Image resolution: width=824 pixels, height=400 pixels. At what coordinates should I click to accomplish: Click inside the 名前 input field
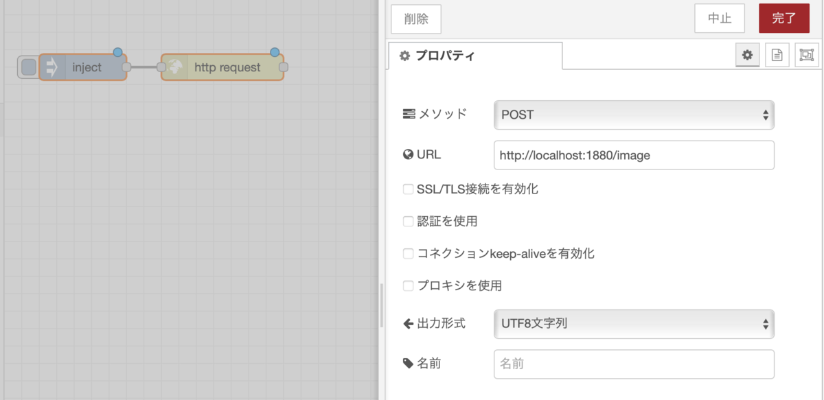coord(633,364)
